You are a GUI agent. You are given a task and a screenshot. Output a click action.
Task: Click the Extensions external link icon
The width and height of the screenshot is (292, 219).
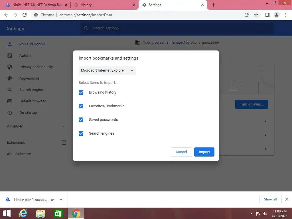click(64, 143)
